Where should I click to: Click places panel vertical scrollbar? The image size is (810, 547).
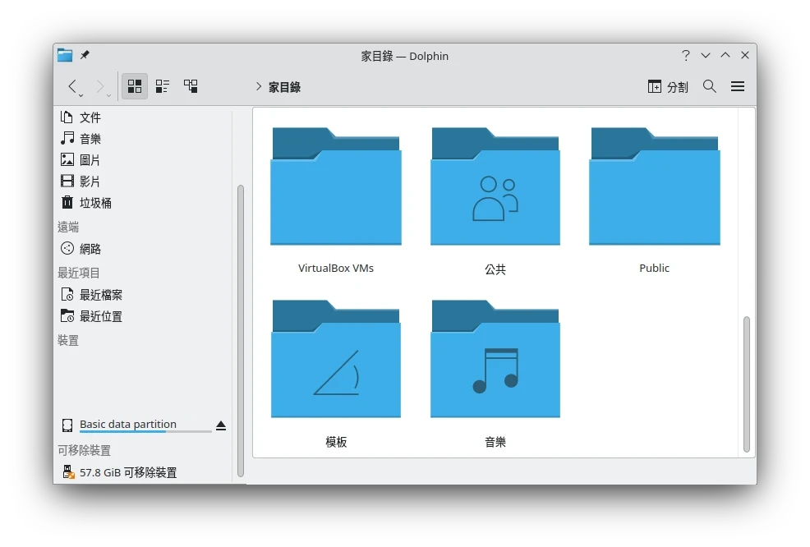[x=240, y=330]
